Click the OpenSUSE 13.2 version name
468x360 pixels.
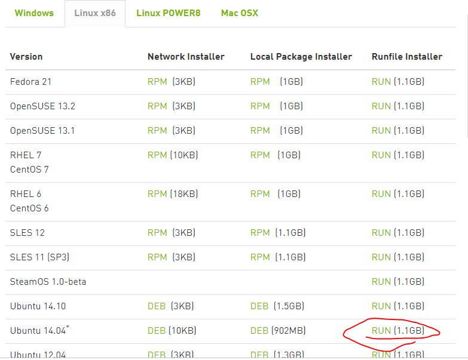point(42,106)
